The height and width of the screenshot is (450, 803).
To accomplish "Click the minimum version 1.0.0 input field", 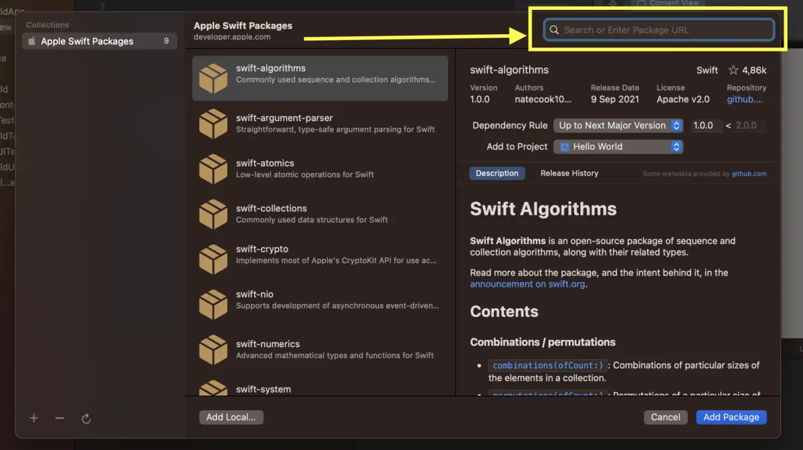I will (707, 125).
